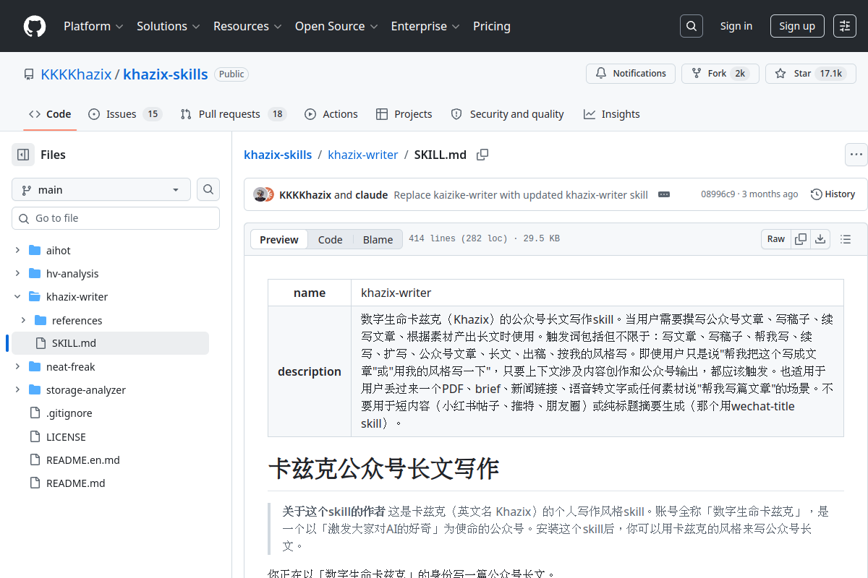Expand the Platform menu
The width and height of the screenshot is (868, 578).
[93, 26]
